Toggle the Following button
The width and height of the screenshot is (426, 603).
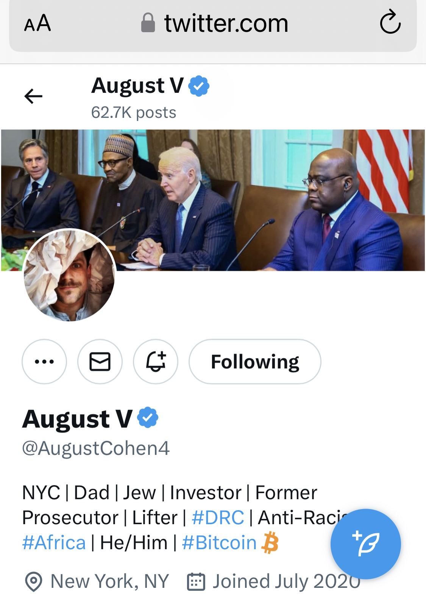pyautogui.click(x=255, y=361)
